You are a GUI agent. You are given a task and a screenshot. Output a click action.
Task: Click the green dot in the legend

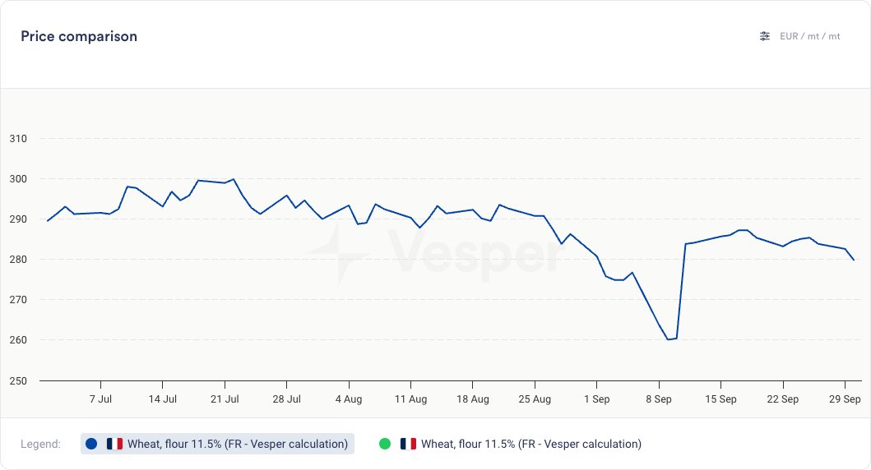point(385,444)
